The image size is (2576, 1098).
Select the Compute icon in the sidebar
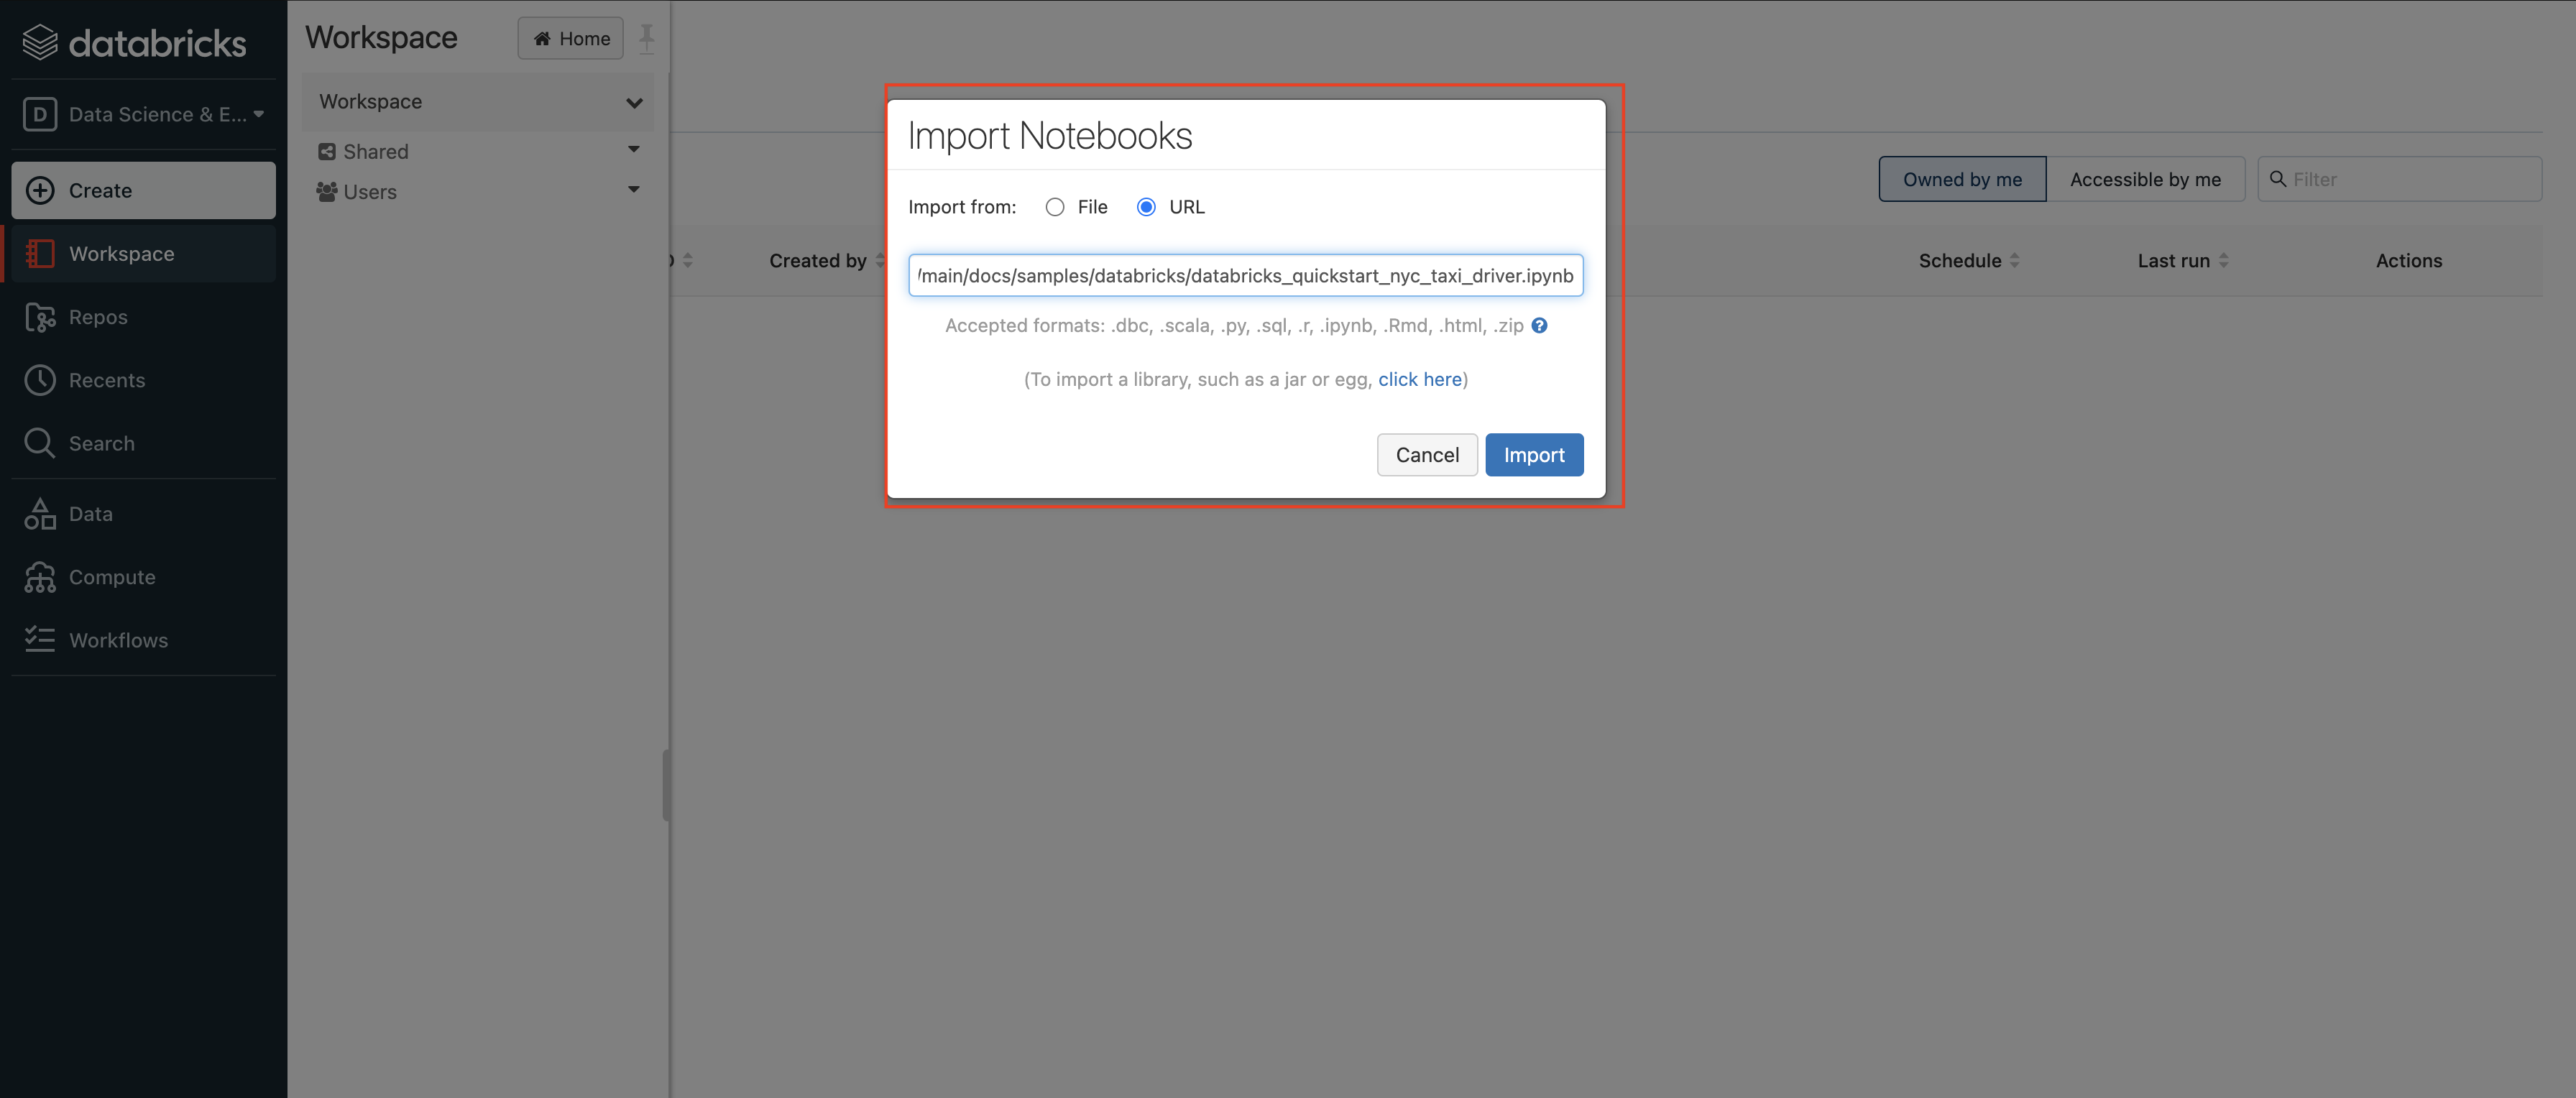point(40,577)
